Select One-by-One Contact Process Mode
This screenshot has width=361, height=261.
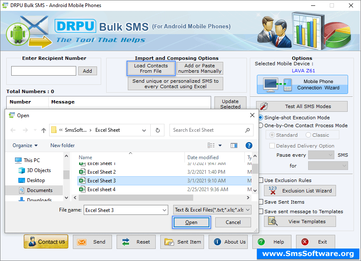coord(261,126)
